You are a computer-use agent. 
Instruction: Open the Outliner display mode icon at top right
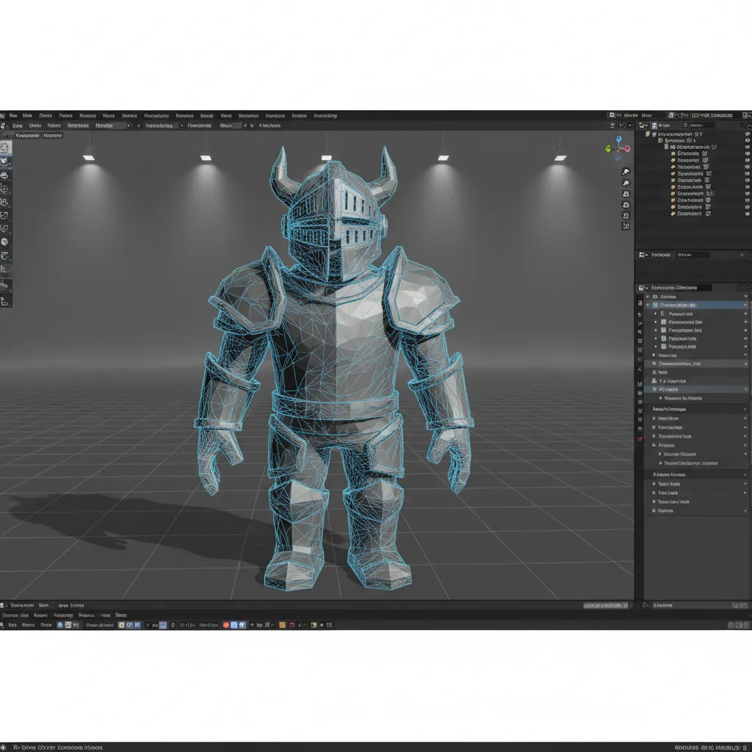point(642,125)
